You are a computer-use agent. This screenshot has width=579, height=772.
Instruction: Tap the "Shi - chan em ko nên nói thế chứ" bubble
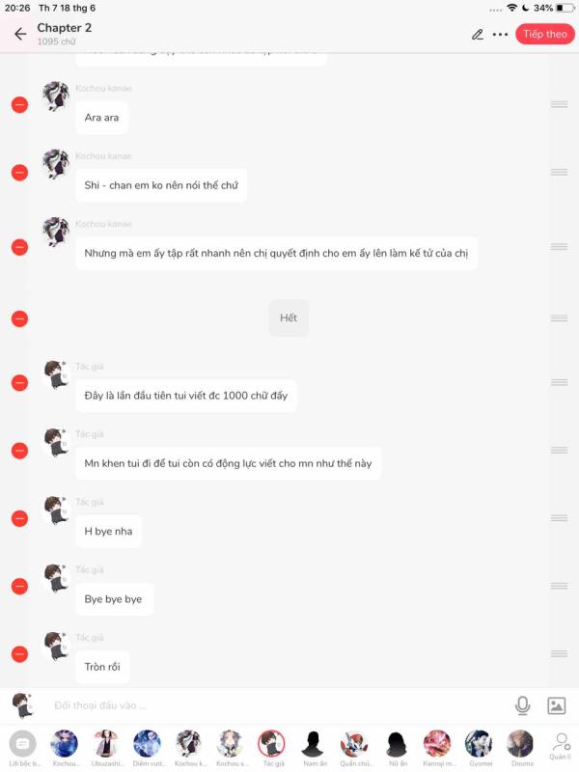tap(161, 185)
